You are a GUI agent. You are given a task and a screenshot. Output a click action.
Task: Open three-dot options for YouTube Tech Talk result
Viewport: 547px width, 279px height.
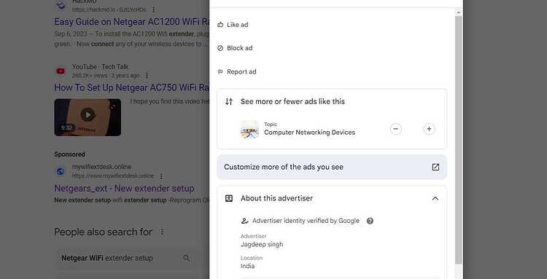point(147,76)
